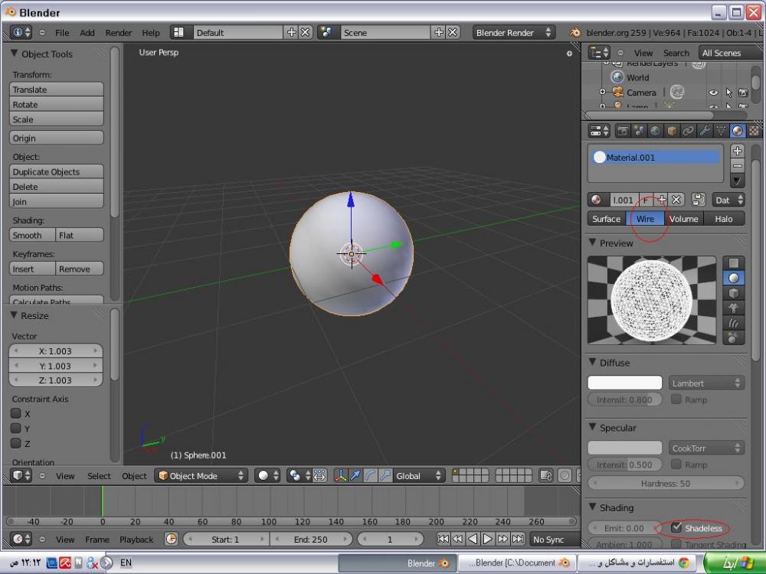The height and width of the screenshot is (574, 766).
Task: Click the Diffuse white color swatch
Action: point(624,383)
